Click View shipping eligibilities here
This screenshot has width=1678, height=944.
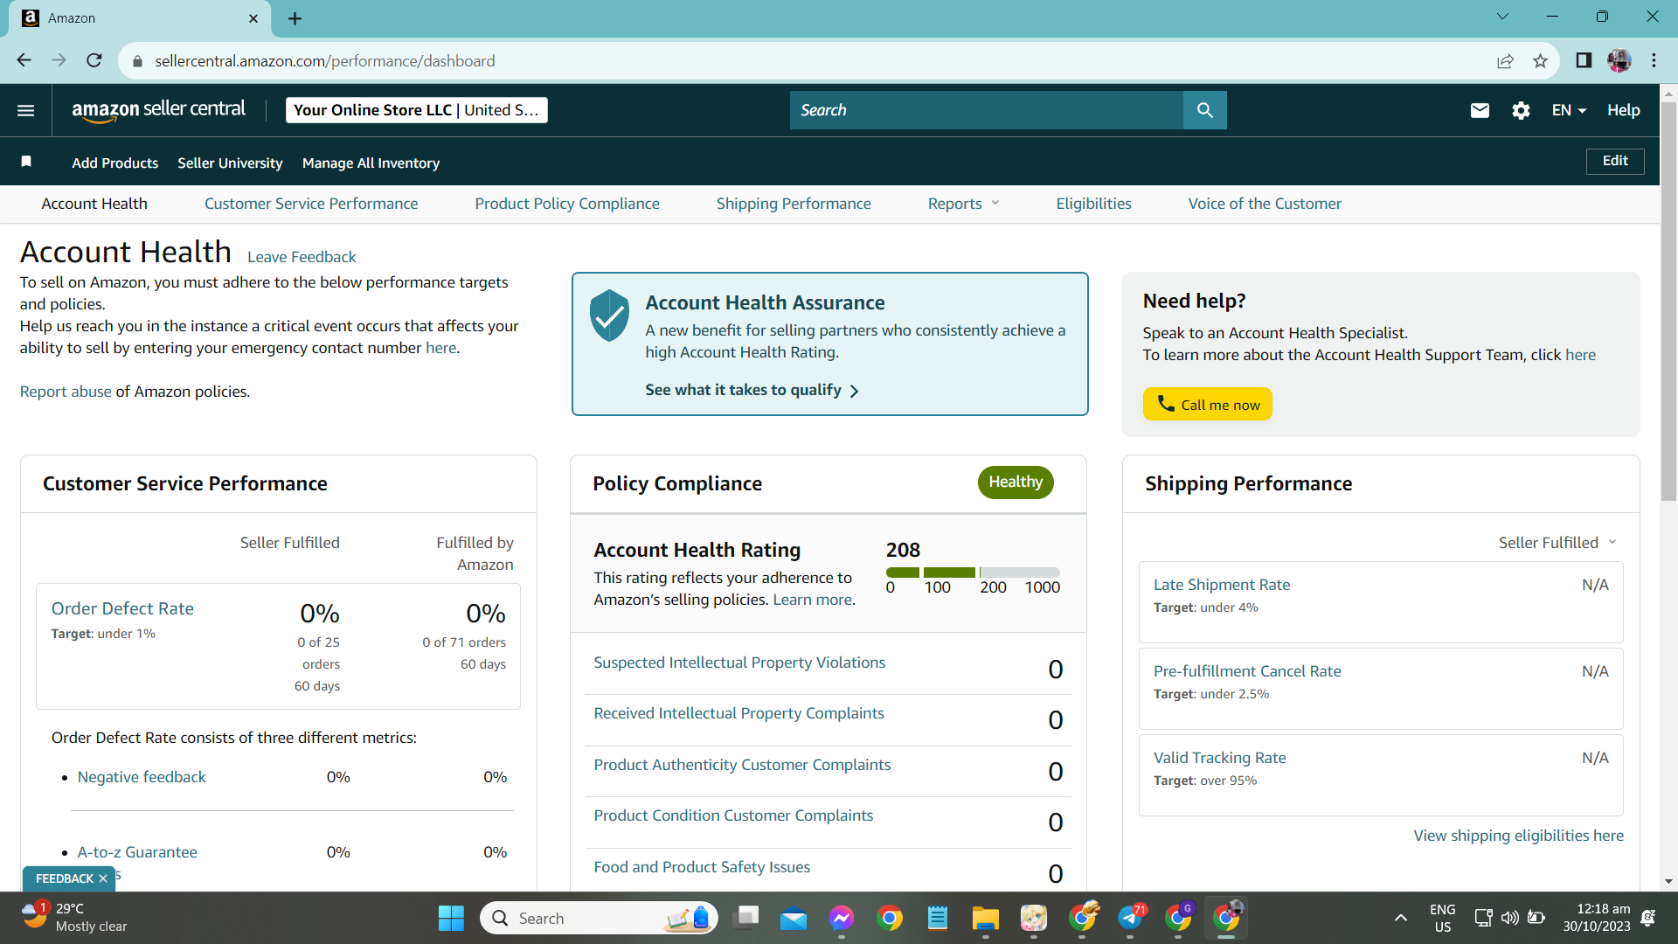point(1519,836)
